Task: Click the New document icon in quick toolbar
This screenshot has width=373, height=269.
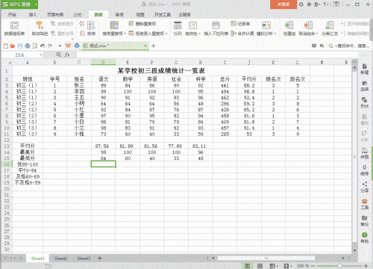Action: (5, 46)
